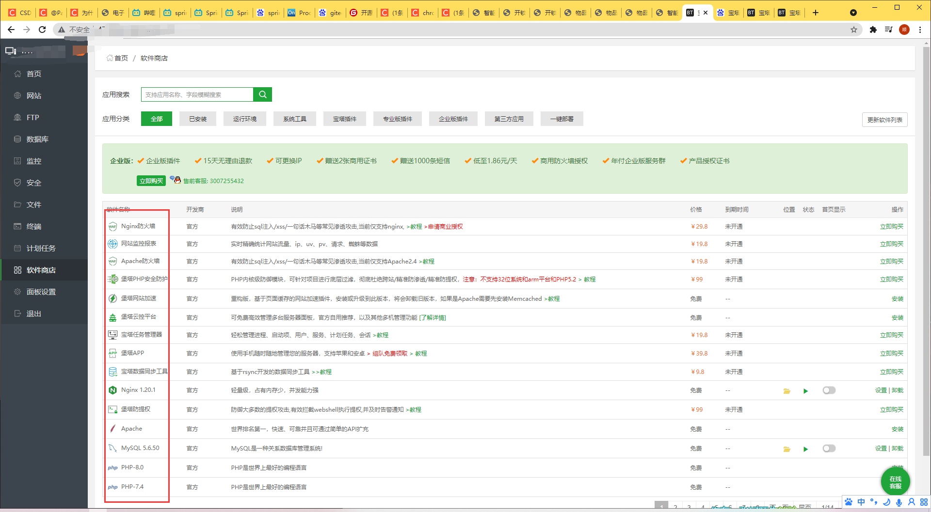This screenshot has height=512, width=931.
Task: Open the folder icon for Nginx 1.20.1
Action: (x=787, y=391)
